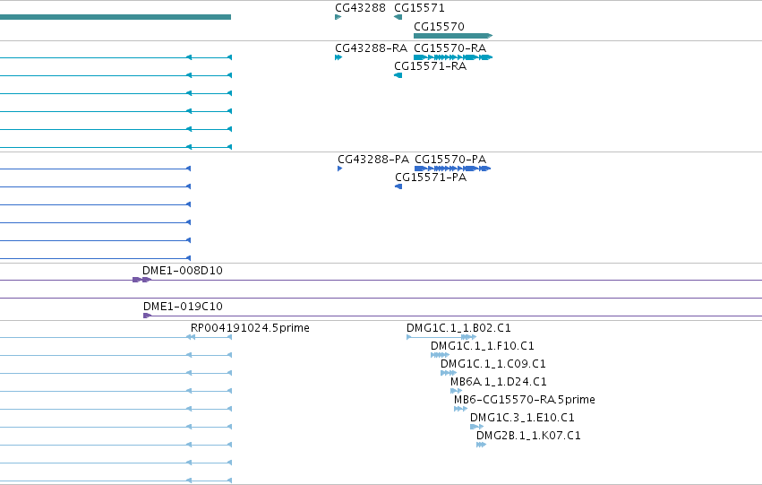Select the DMG2B.1_1.K07.C1 label
The height and width of the screenshot is (485, 762).
click(x=528, y=436)
